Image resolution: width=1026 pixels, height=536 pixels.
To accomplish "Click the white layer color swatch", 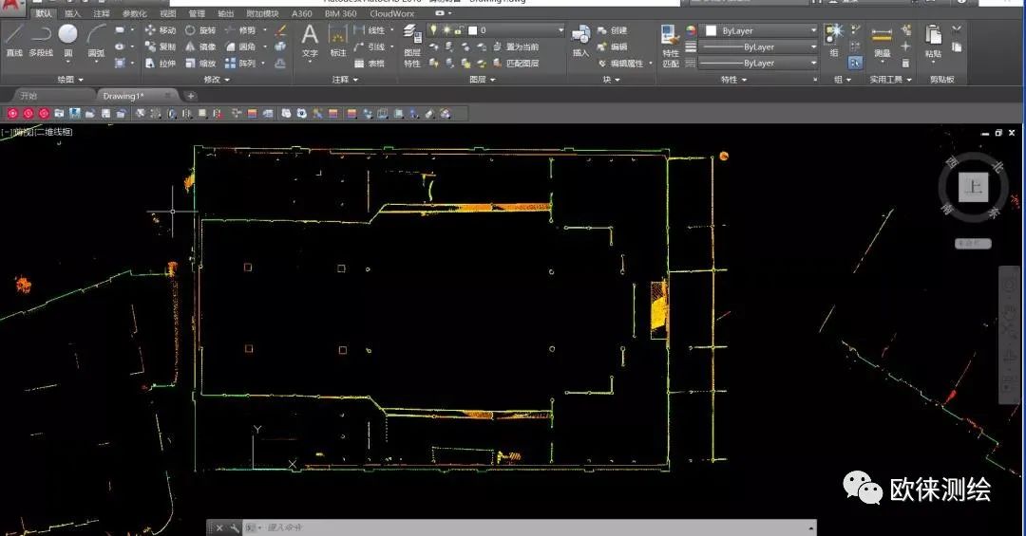I will pos(472,30).
